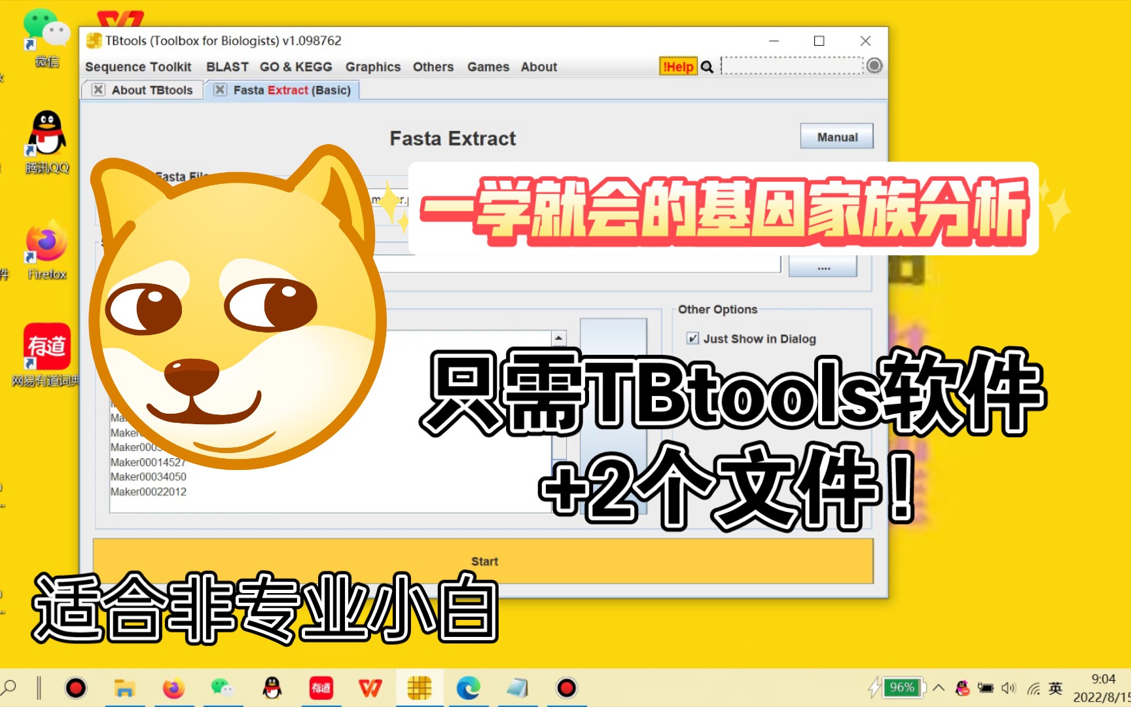This screenshot has height=707, width=1131.
Task: Open the Manual
Action: coord(836,136)
